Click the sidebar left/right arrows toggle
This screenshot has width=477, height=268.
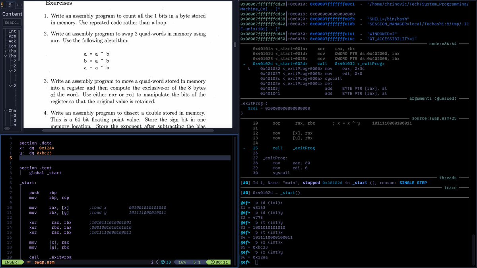click(19, 5)
